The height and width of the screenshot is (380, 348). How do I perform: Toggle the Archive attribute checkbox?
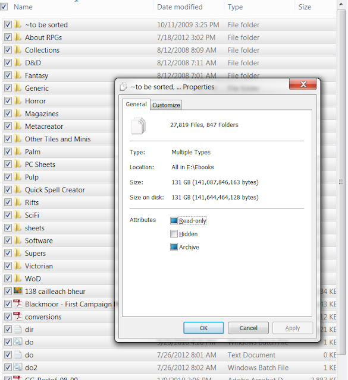tap(174, 247)
